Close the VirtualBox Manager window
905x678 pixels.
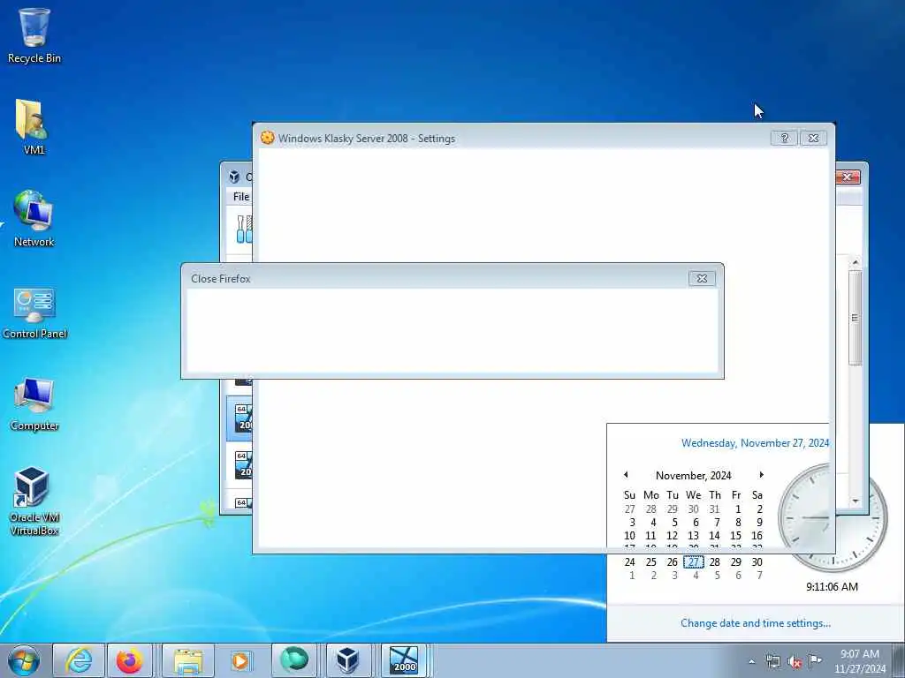tap(848, 177)
